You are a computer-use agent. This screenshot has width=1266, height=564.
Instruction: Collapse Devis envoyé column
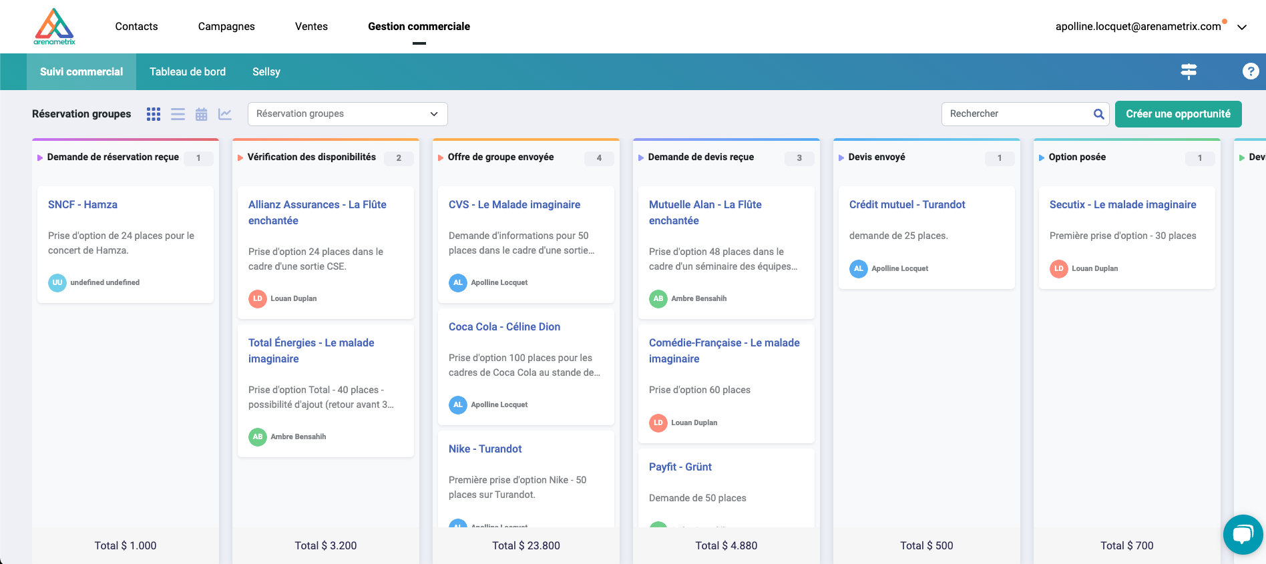pos(841,158)
